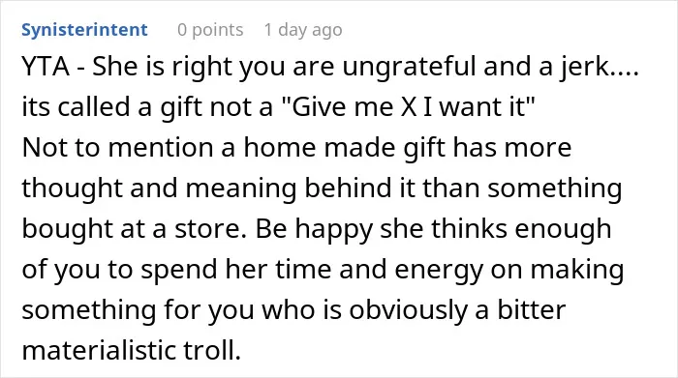Click the phrase "Be happy she thinks enough"

pyautogui.click(x=433, y=229)
